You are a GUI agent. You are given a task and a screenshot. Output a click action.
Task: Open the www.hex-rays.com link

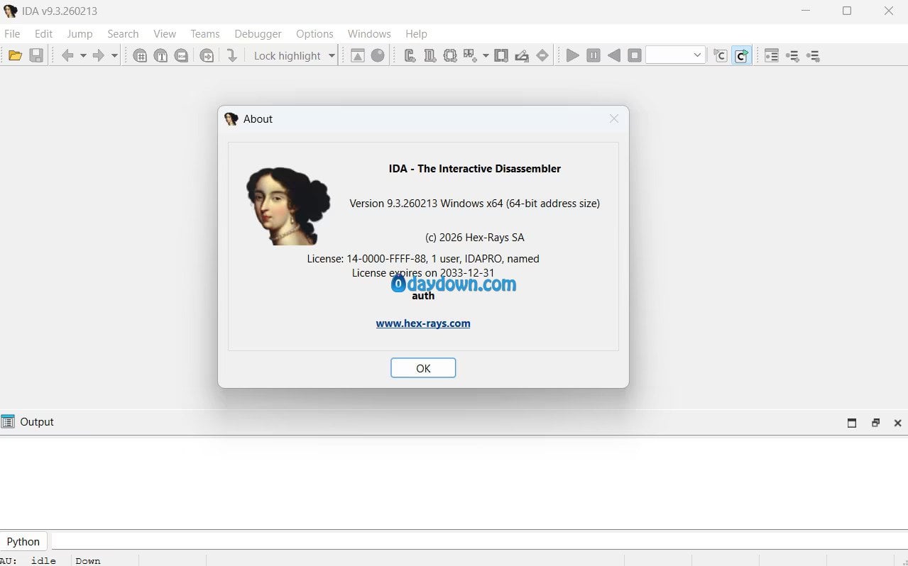pyautogui.click(x=423, y=323)
